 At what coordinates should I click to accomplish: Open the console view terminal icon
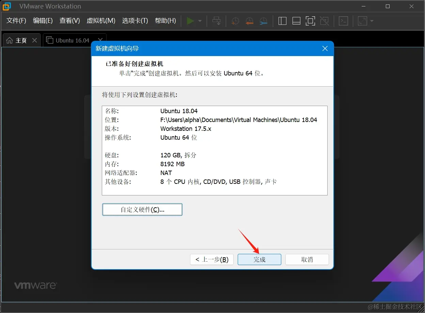point(344,21)
